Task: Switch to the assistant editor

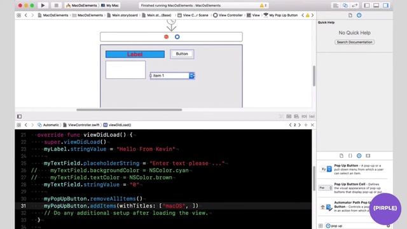Action: [x=345, y=6]
